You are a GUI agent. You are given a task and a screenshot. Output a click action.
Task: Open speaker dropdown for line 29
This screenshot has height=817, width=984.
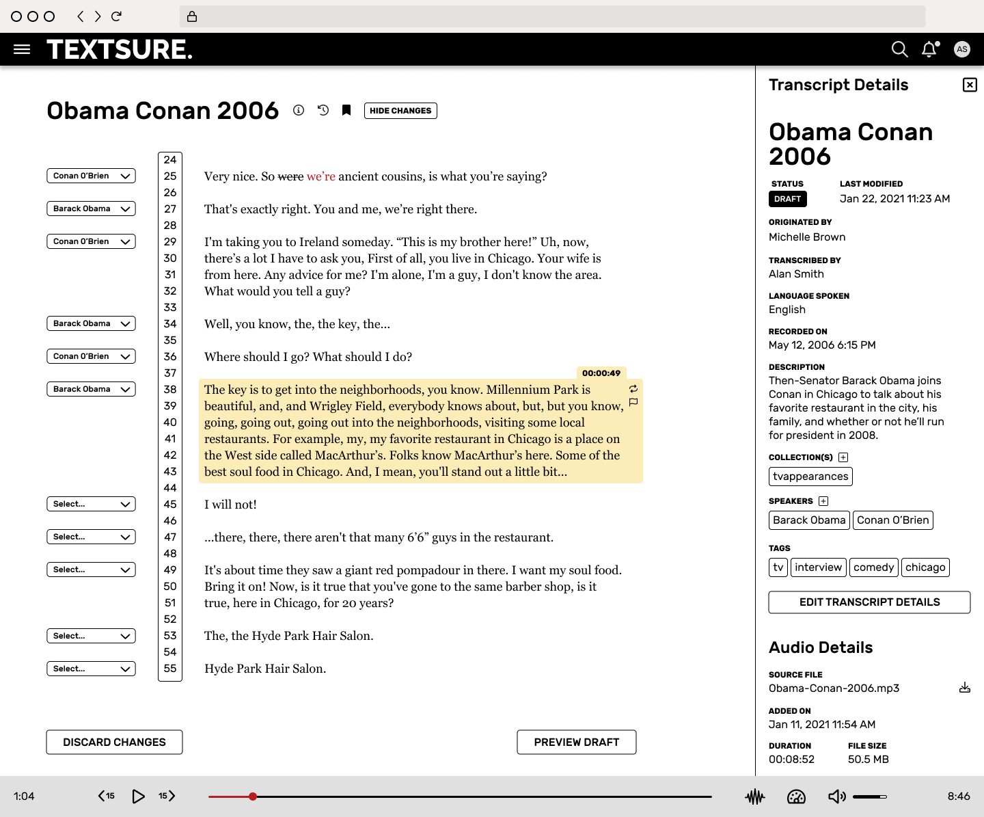91,241
